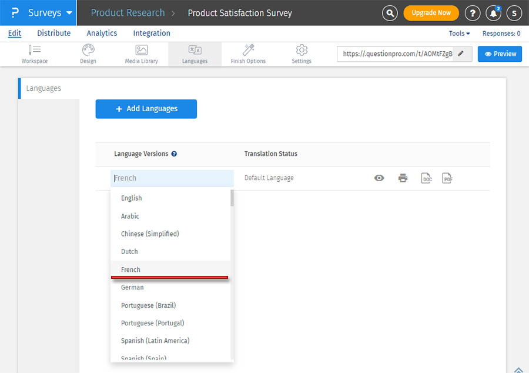Click the Upgrade Now button
Viewport: 529px width, 373px height.
431,13
